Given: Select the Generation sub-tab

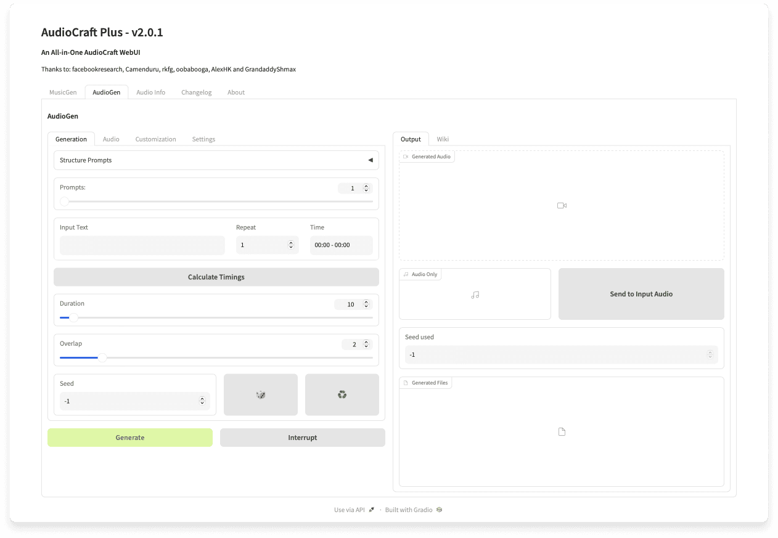Looking at the screenshot, I should pyautogui.click(x=72, y=139).
